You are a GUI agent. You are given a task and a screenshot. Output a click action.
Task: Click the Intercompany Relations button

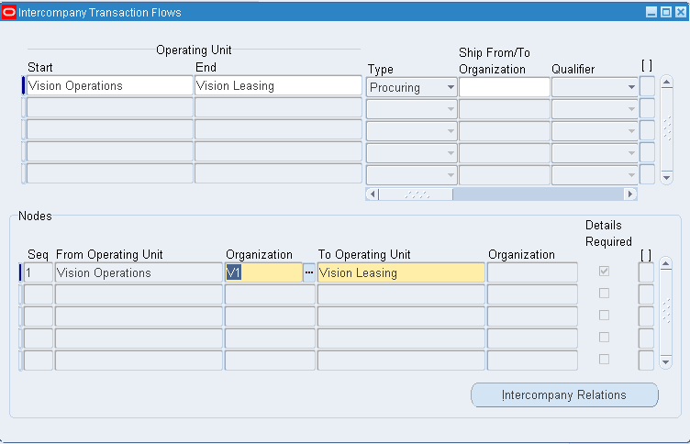click(564, 394)
